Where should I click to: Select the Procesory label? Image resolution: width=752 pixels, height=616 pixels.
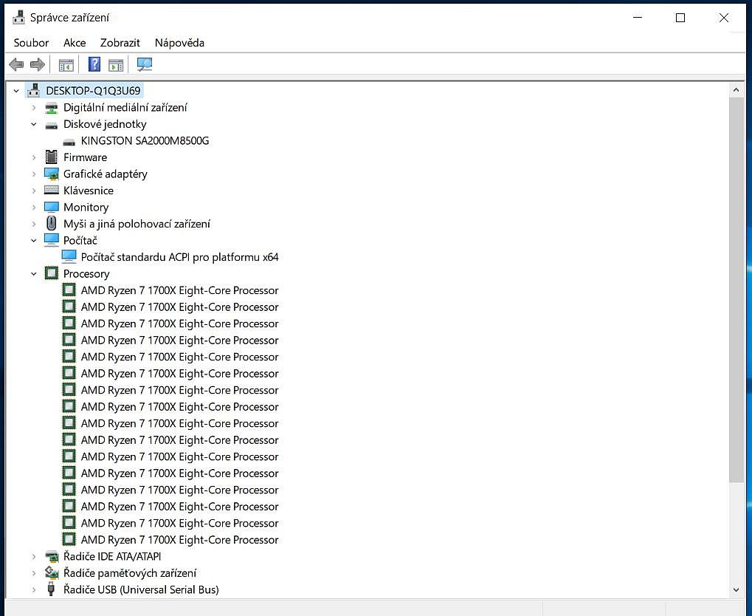[x=86, y=274]
